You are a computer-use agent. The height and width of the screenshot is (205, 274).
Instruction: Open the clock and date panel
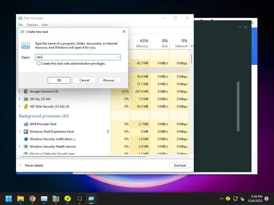255,199
